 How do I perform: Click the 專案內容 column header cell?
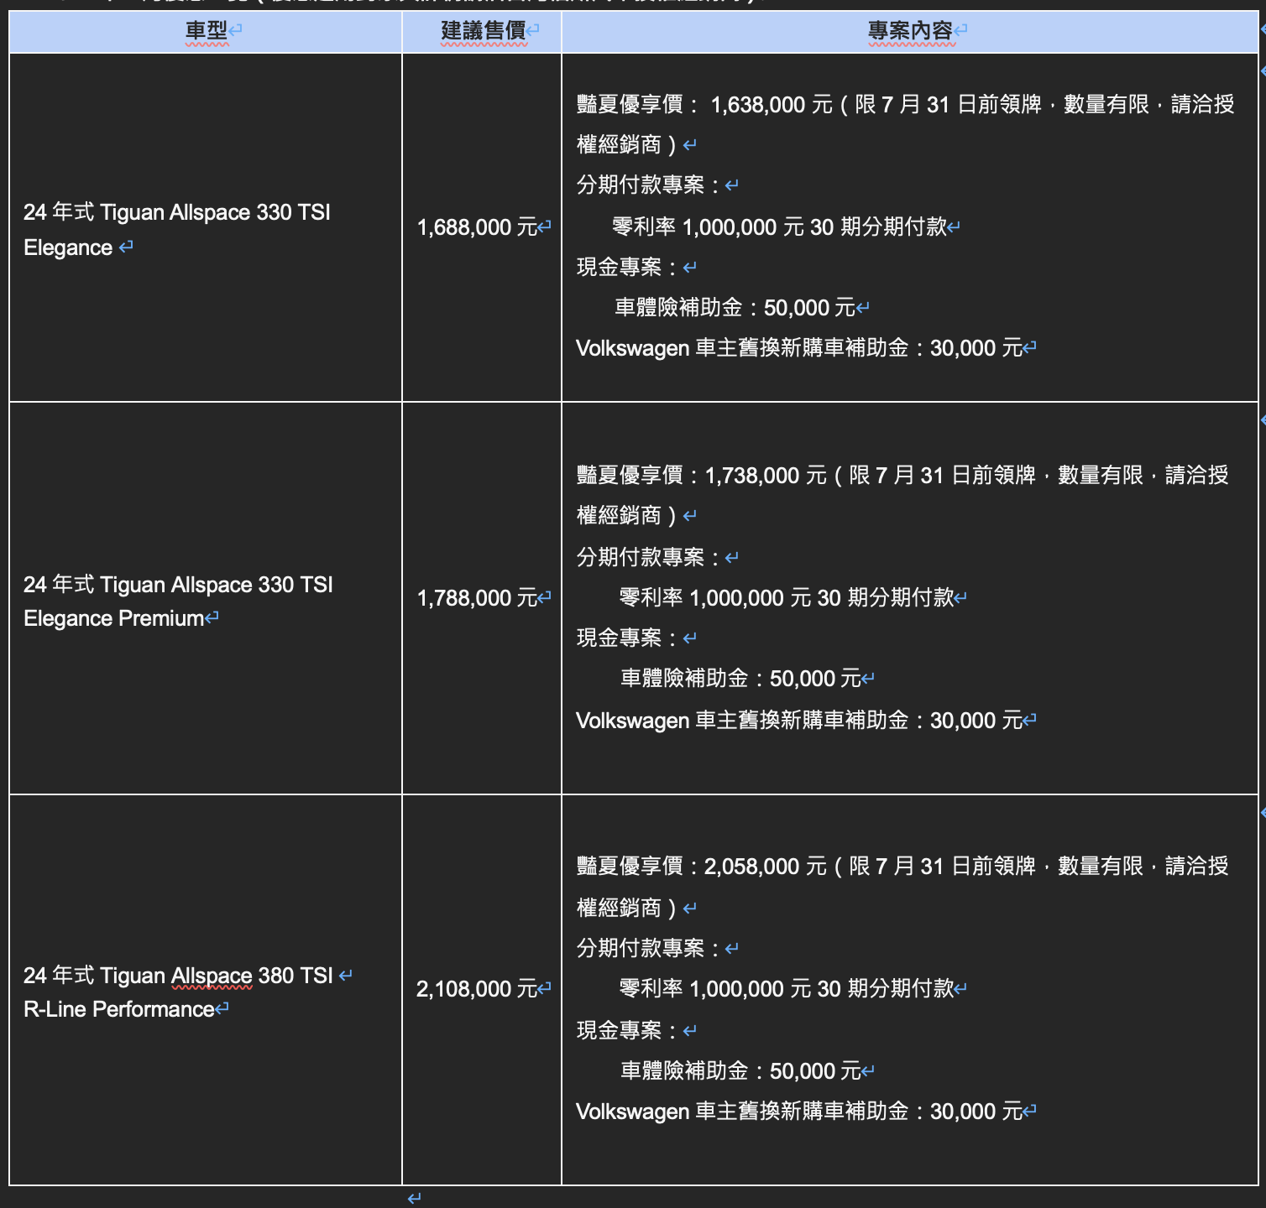click(909, 31)
